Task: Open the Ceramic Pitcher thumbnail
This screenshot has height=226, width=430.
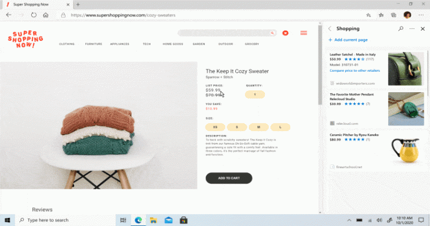Action: [x=406, y=150]
